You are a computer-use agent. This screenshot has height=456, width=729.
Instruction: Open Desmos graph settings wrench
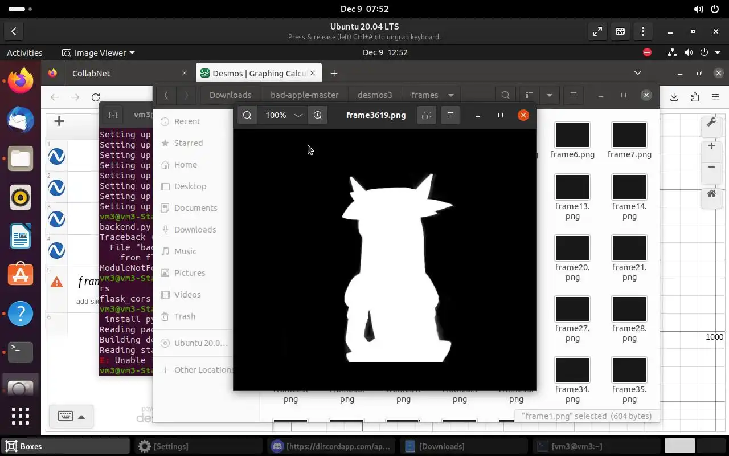point(711,123)
